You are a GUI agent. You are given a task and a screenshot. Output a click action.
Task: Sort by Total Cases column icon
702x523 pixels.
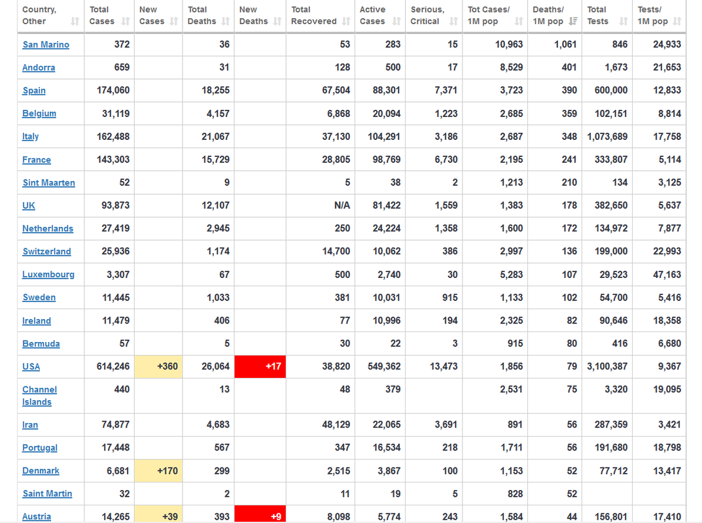click(126, 21)
